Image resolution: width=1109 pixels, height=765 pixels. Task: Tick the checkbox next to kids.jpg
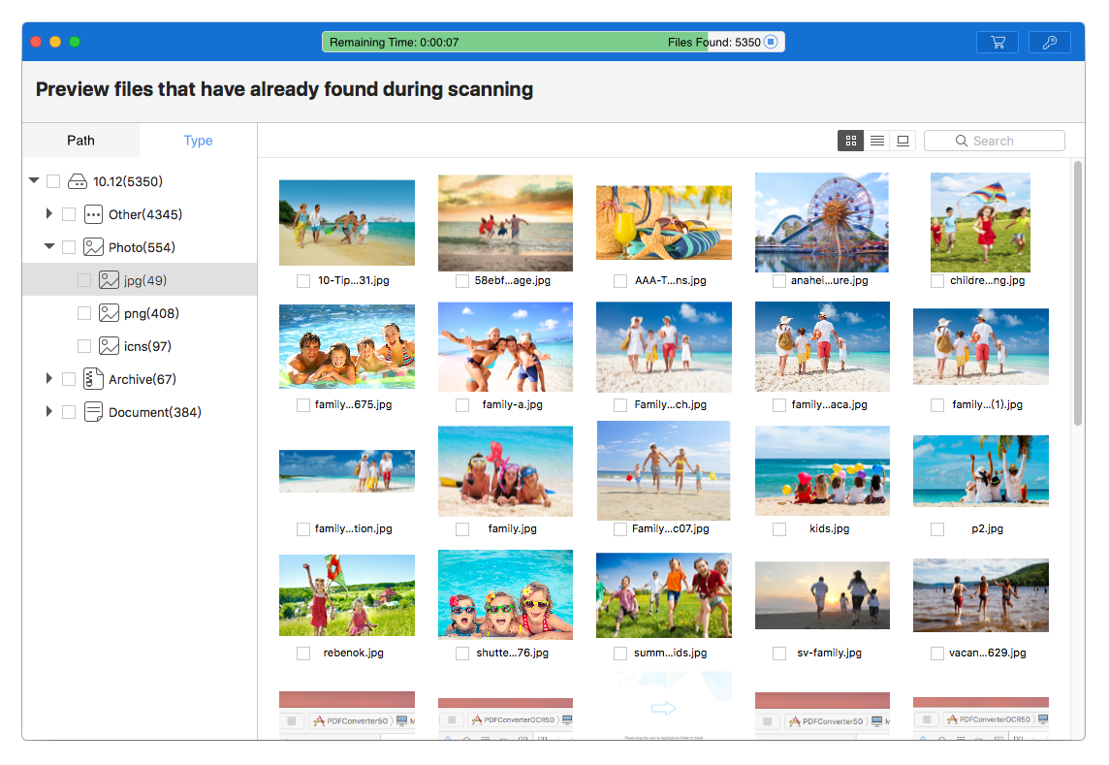coord(779,529)
